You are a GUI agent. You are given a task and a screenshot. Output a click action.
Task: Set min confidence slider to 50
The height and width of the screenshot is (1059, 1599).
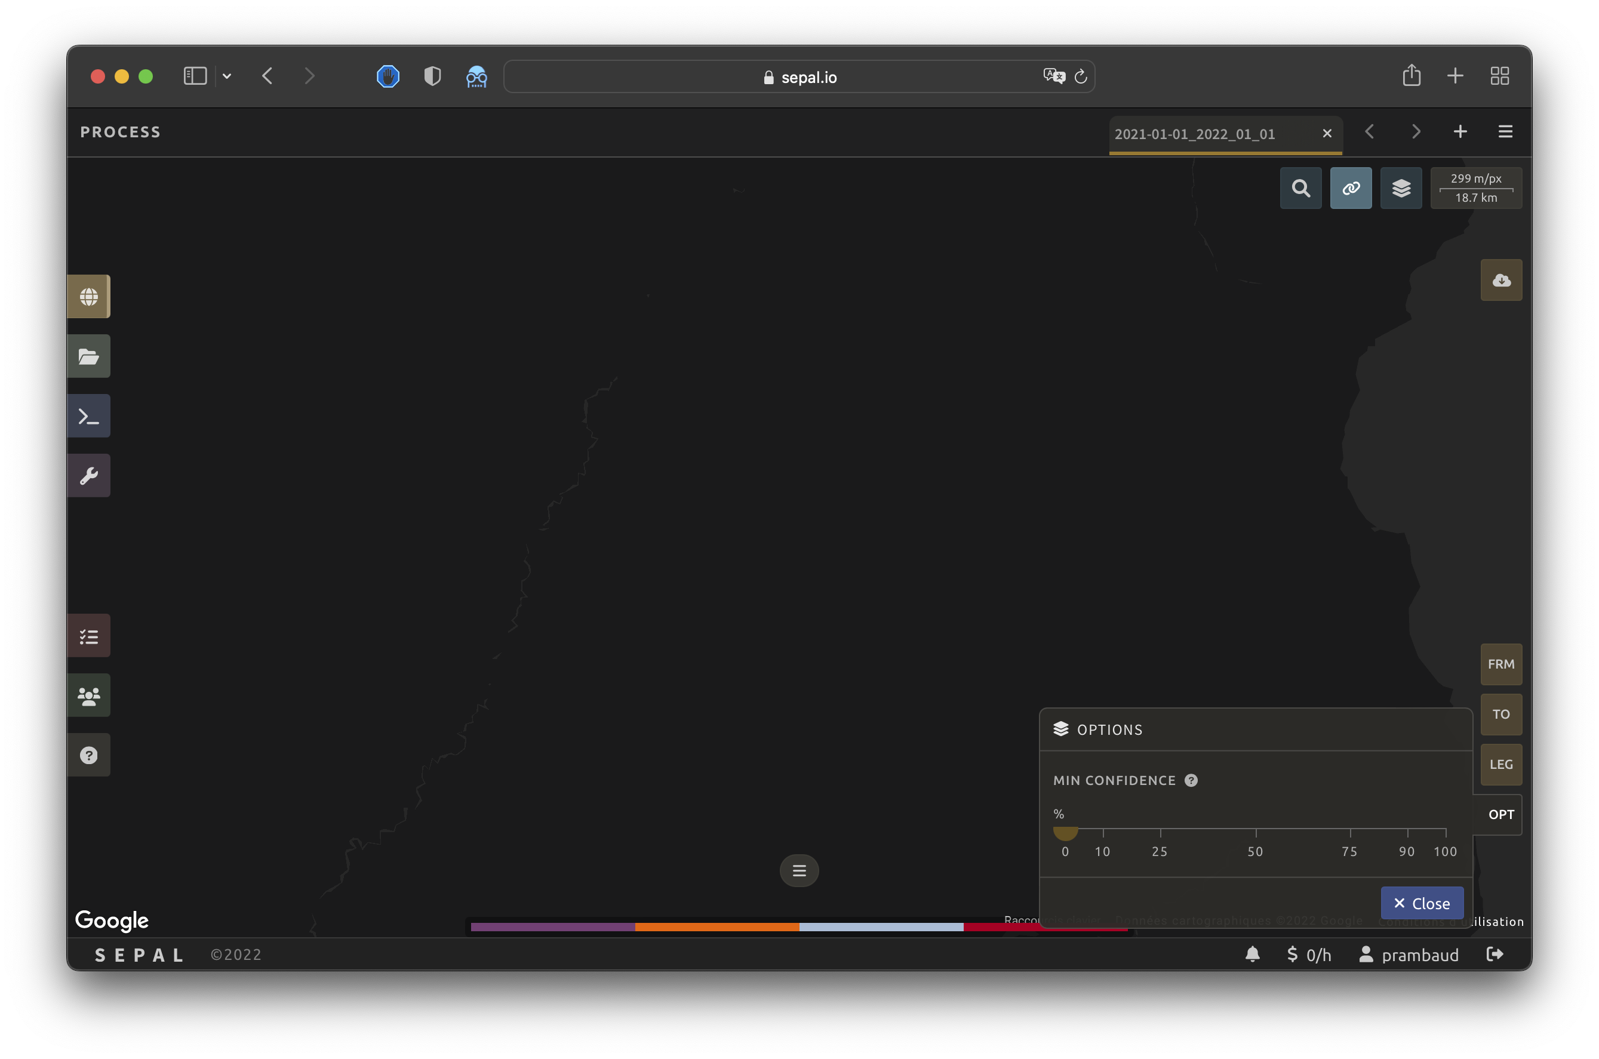point(1256,829)
